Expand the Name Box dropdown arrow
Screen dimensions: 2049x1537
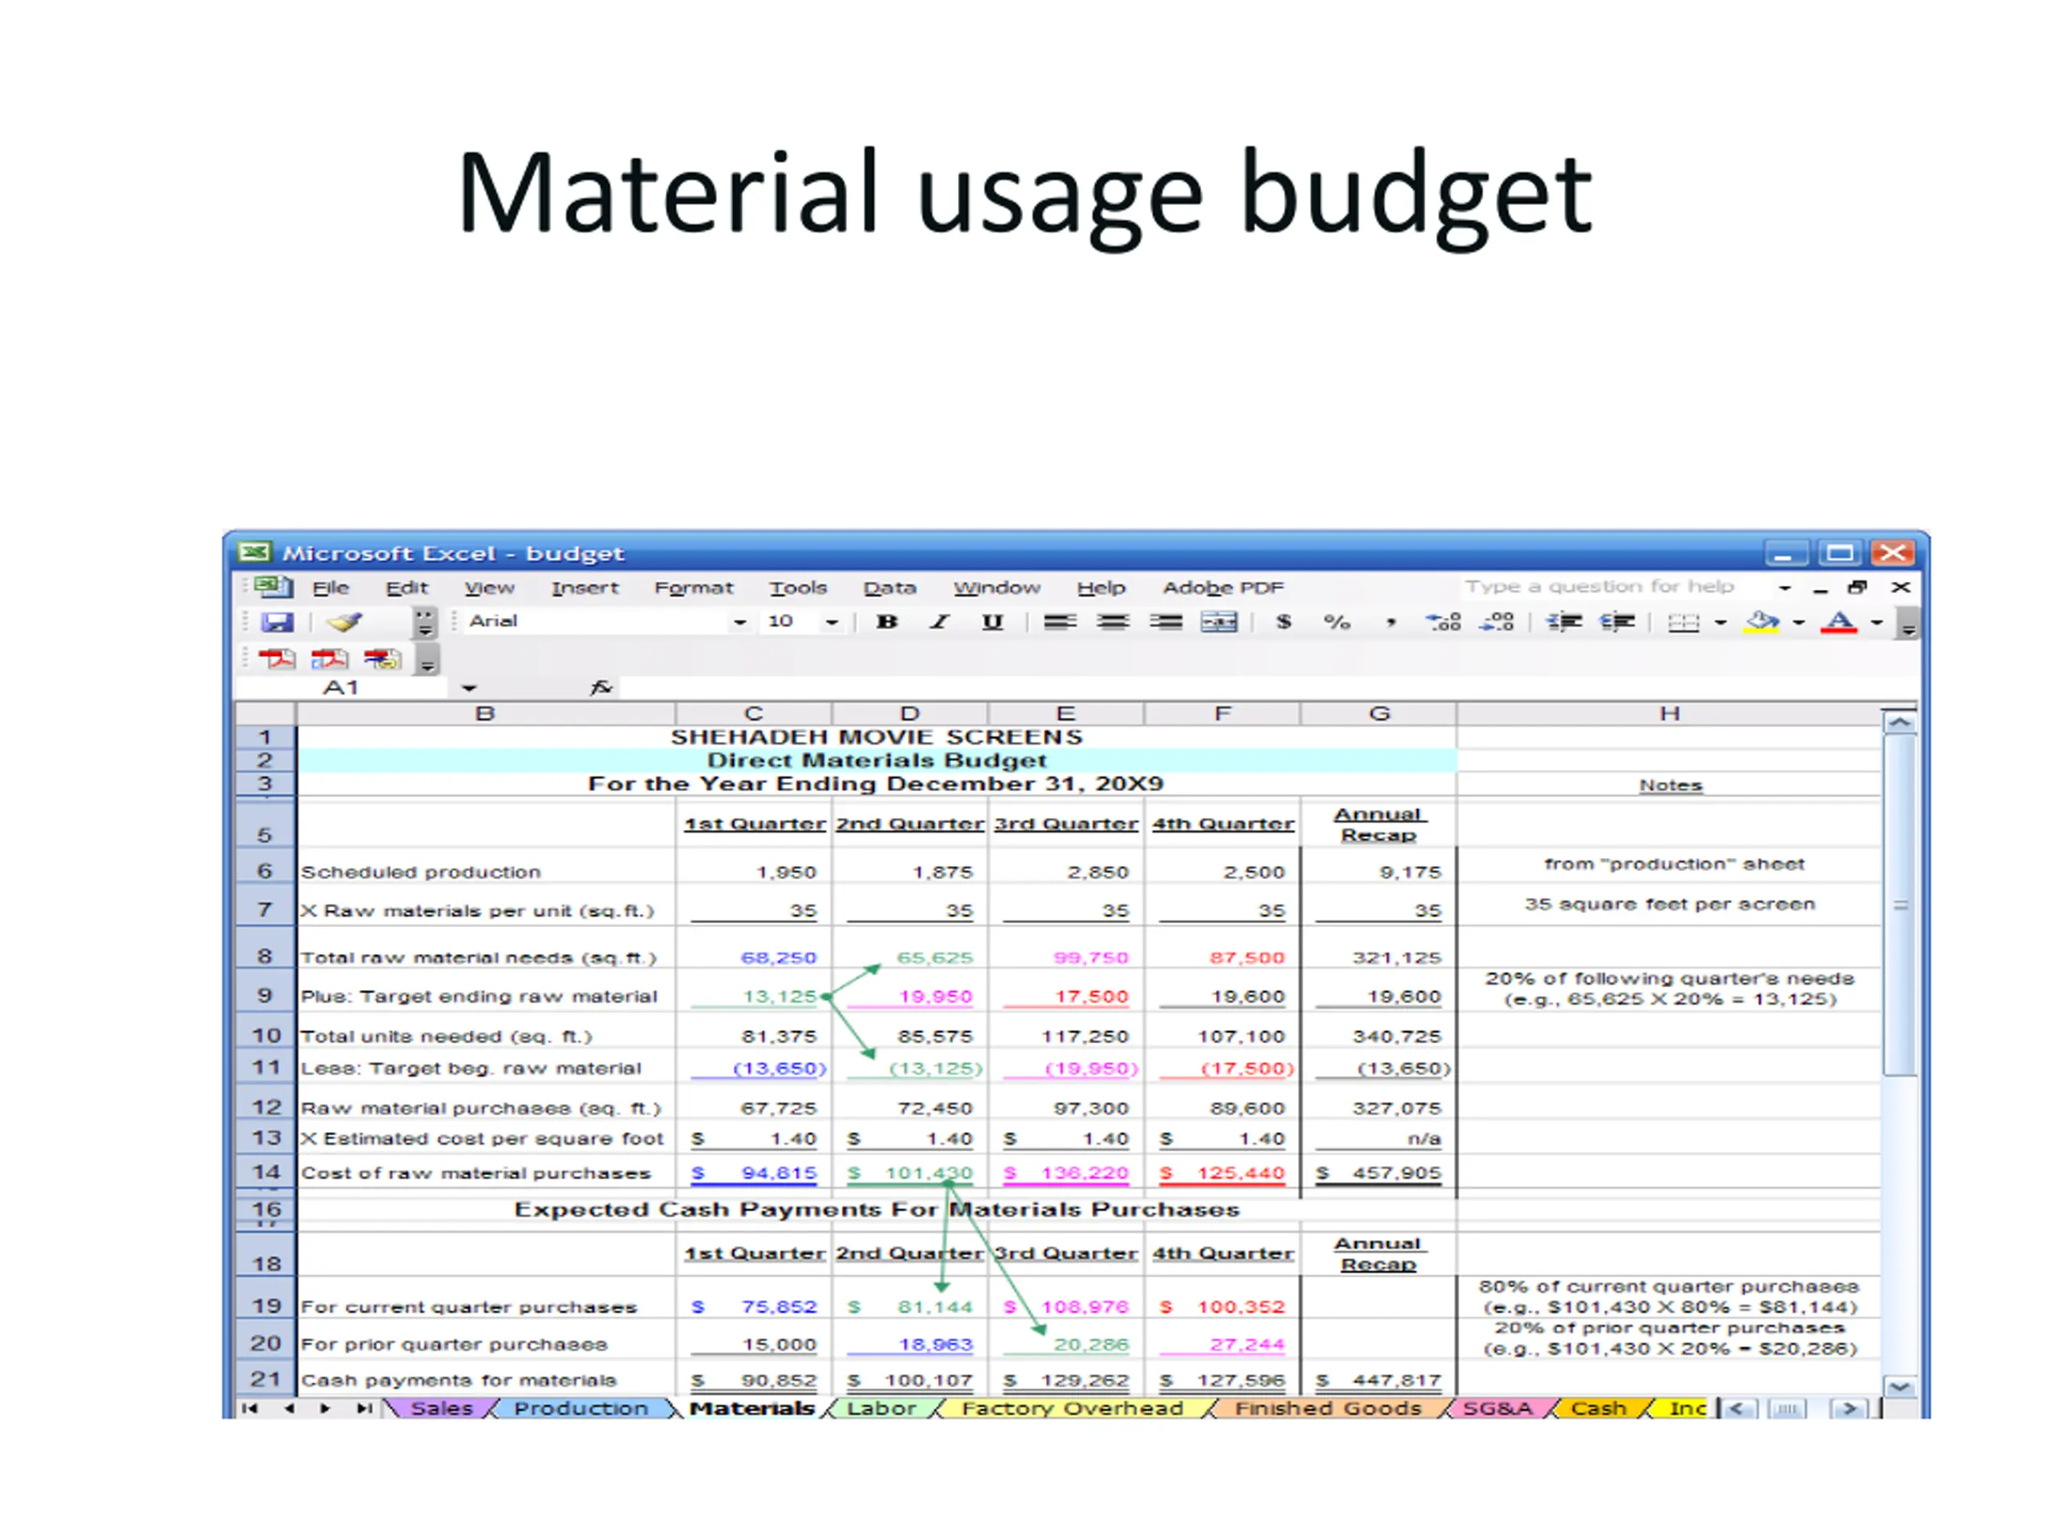pyautogui.click(x=469, y=688)
